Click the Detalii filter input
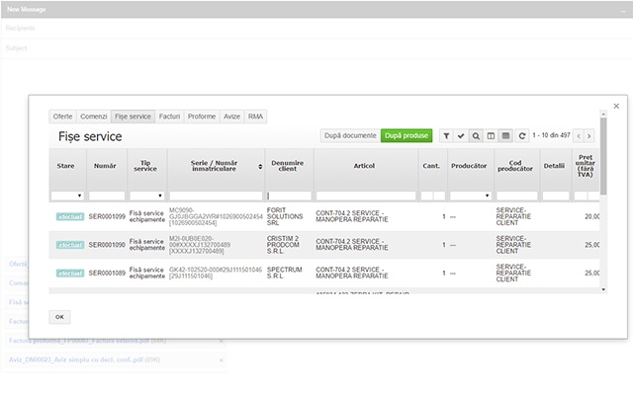Screen dimensions: 633x395 [x=556, y=196]
